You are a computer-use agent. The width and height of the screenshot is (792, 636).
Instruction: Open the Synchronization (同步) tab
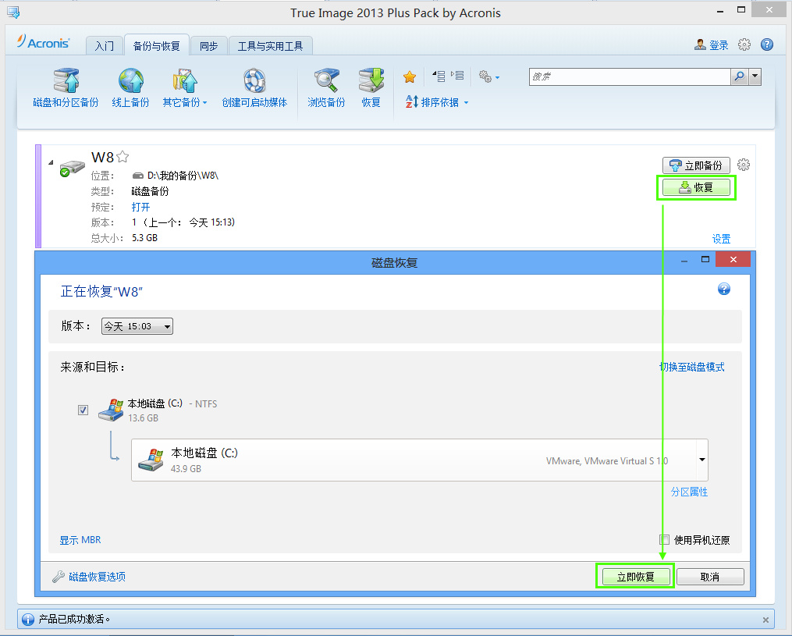(208, 46)
